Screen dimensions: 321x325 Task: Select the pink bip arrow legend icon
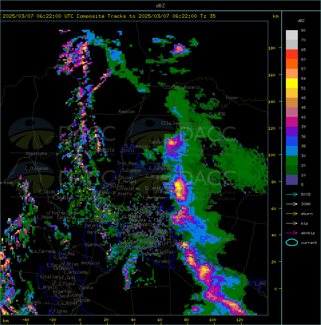click(292, 223)
